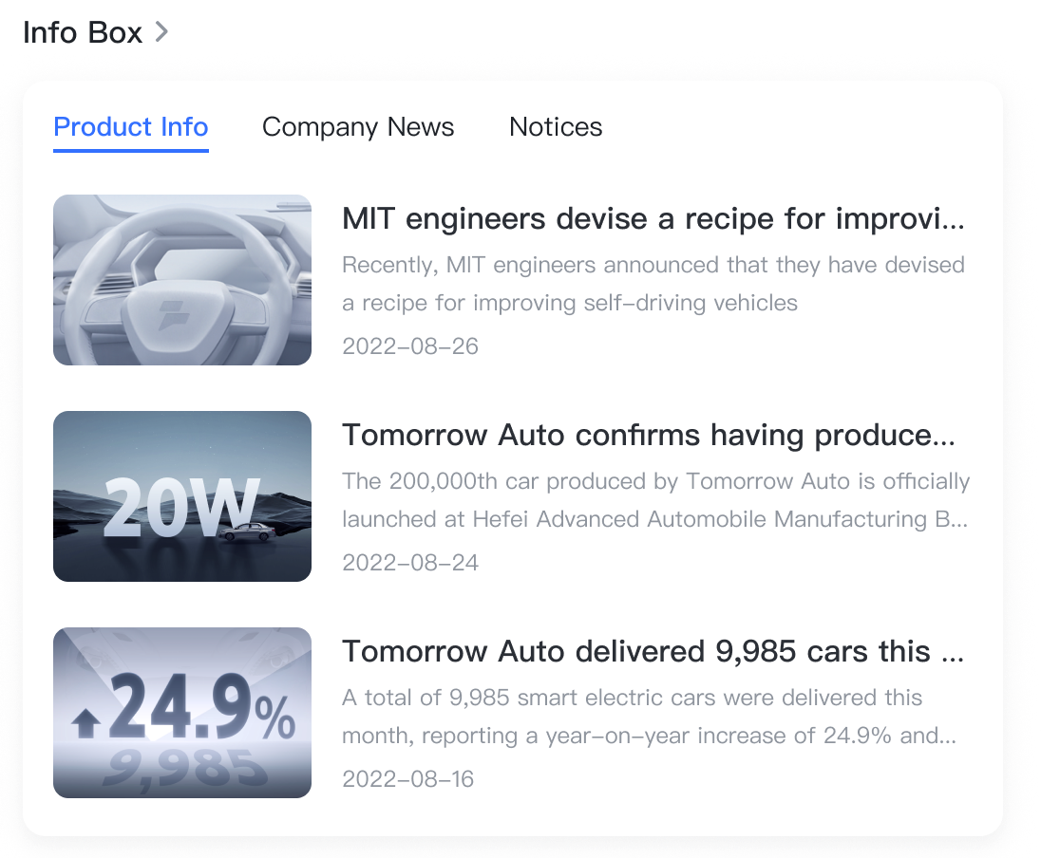
Task: Open the Tomorrow Auto confirms having produced headline
Action: 649,436
